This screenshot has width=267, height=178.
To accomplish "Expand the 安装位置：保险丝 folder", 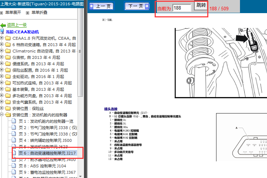I will (1, 108).
